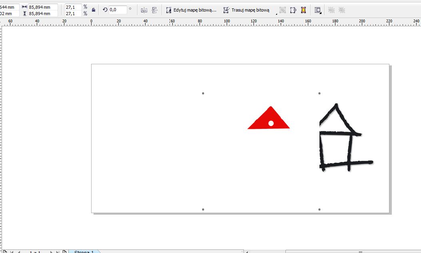Click the object height field 85,894 mm

click(x=42, y=13)
